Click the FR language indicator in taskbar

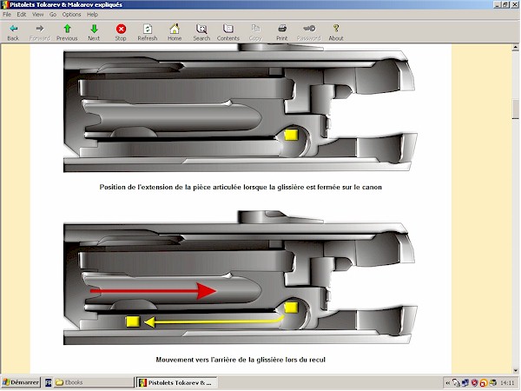(48, 382)
